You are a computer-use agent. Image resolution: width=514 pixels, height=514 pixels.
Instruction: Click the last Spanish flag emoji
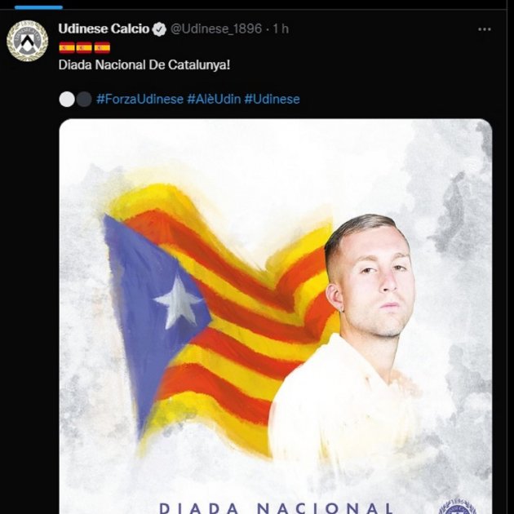pyautogui.click(x=102, y=47)
